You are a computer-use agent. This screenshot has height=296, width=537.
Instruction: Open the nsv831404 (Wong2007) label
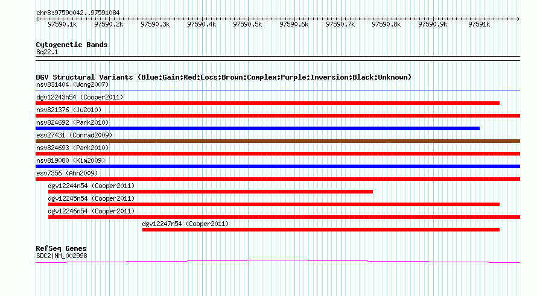72,84
